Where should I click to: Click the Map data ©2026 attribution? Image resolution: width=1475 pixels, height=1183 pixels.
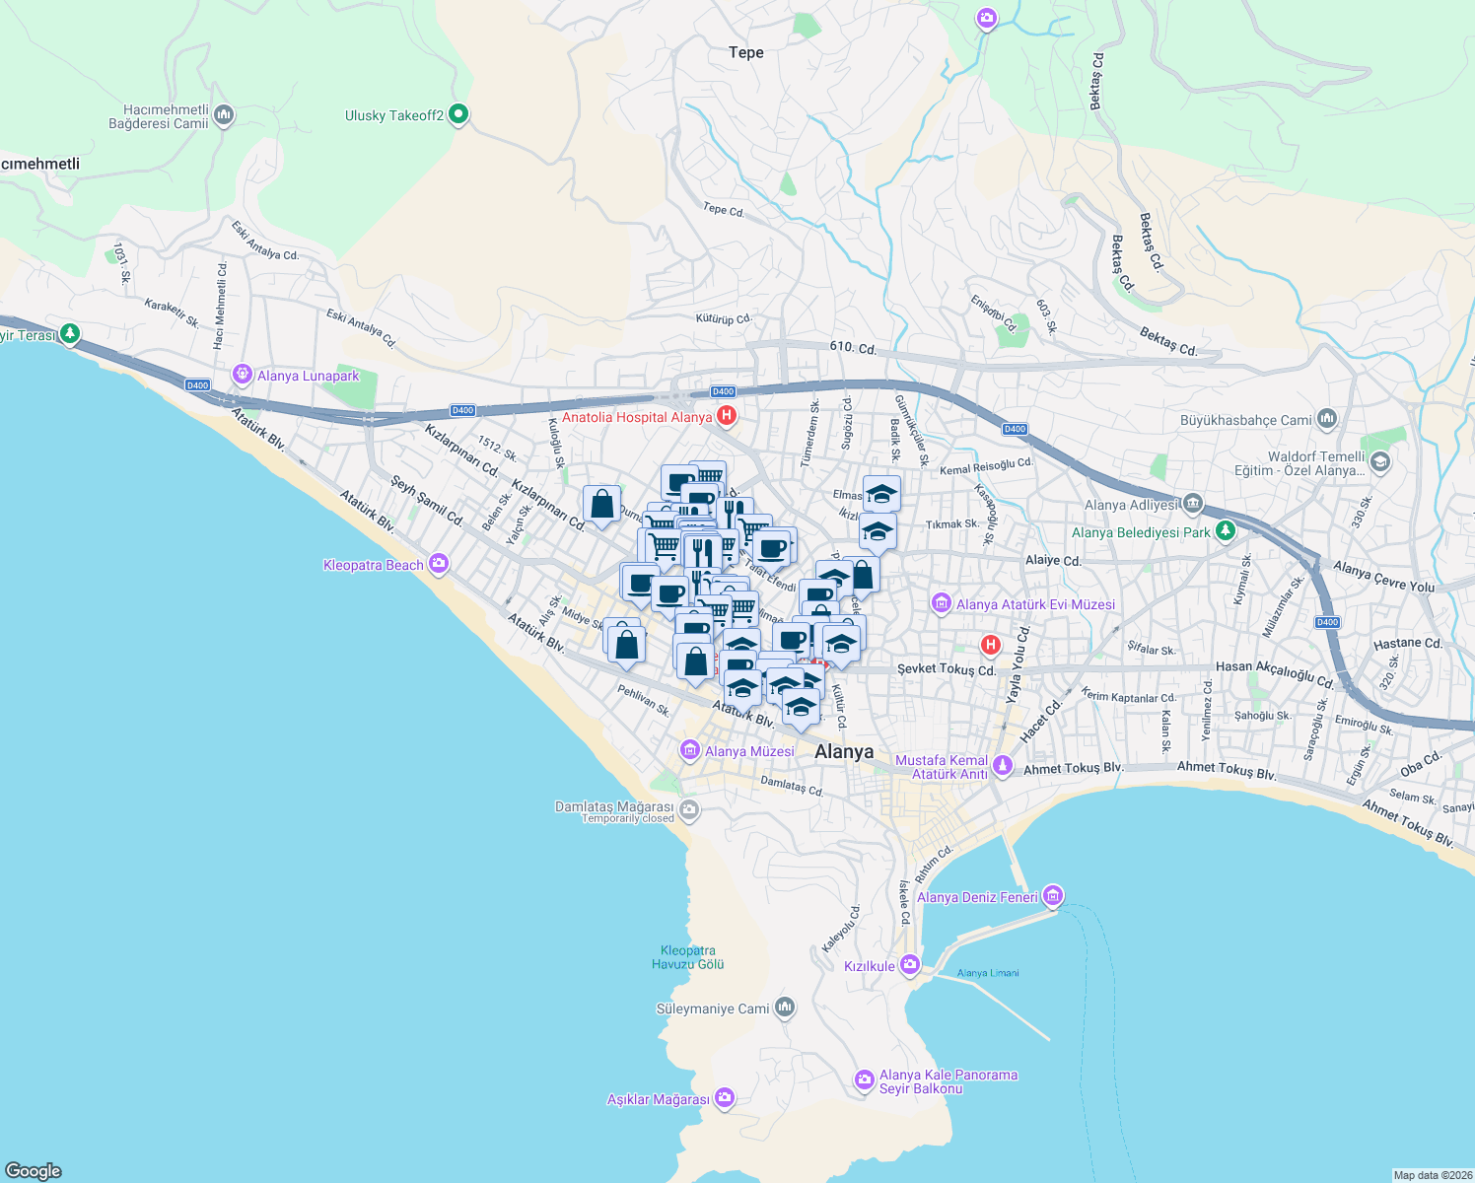click(x=1432, y=1175)
